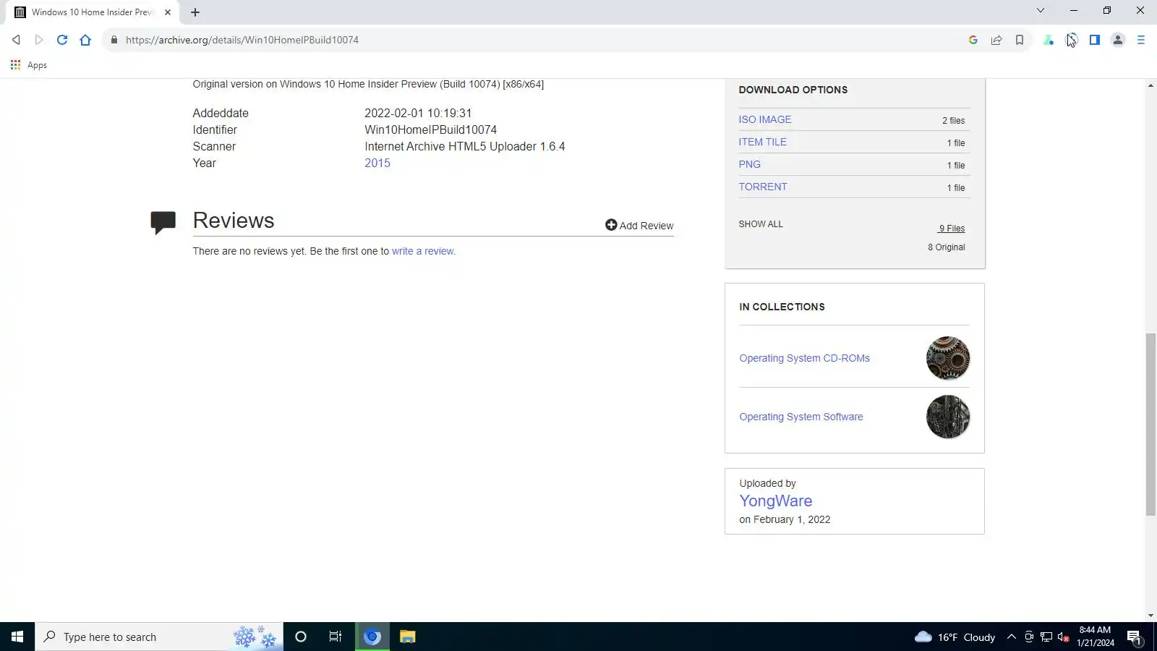Open the 9 Files listing
1157x651 pixels.
point(952,229)
